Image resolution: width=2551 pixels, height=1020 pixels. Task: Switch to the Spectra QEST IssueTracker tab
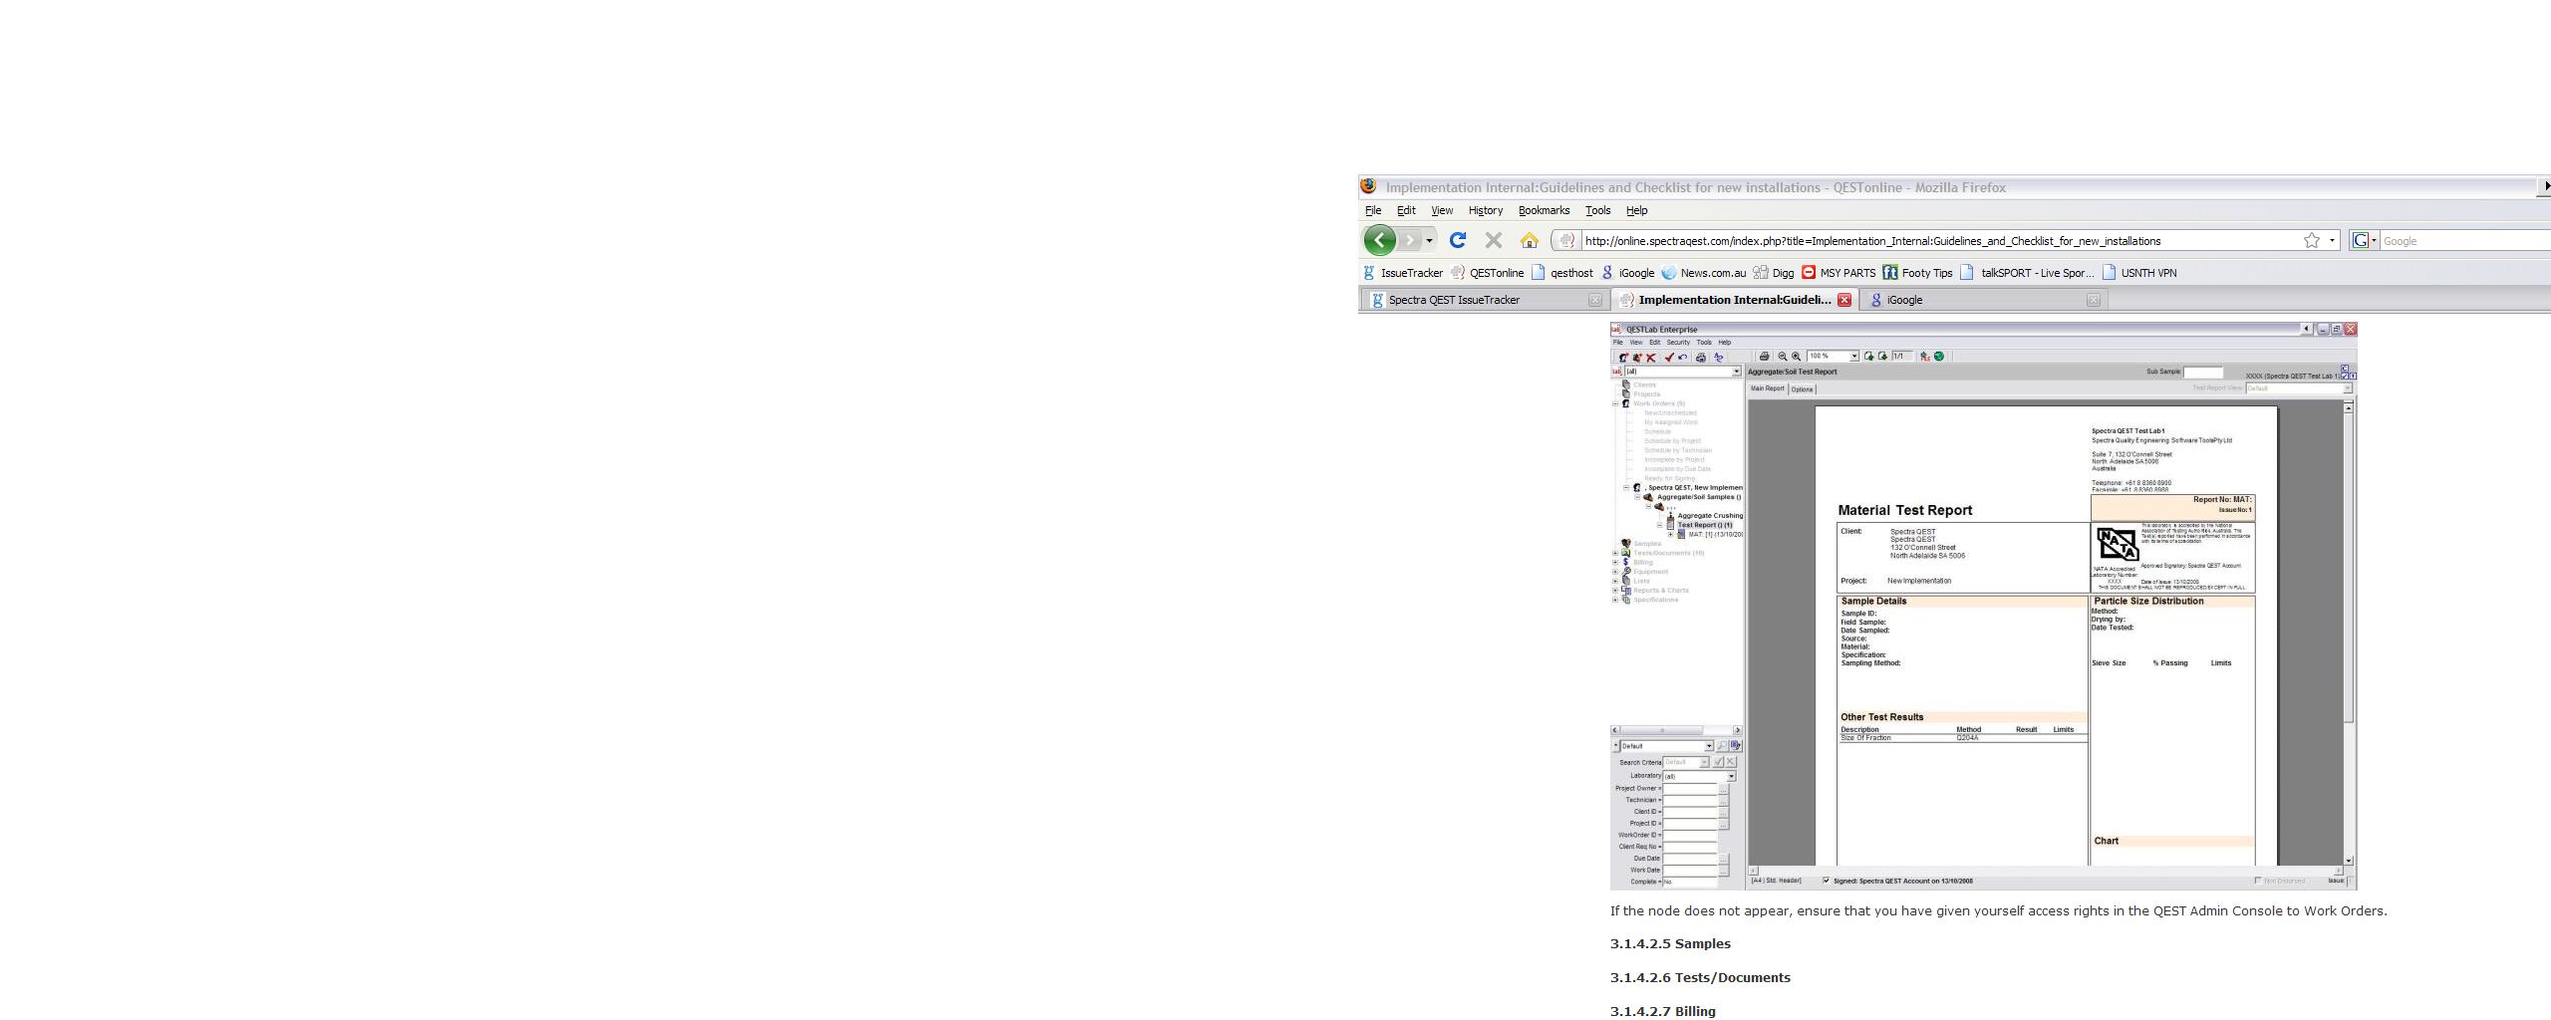(x=1454, y=300)
